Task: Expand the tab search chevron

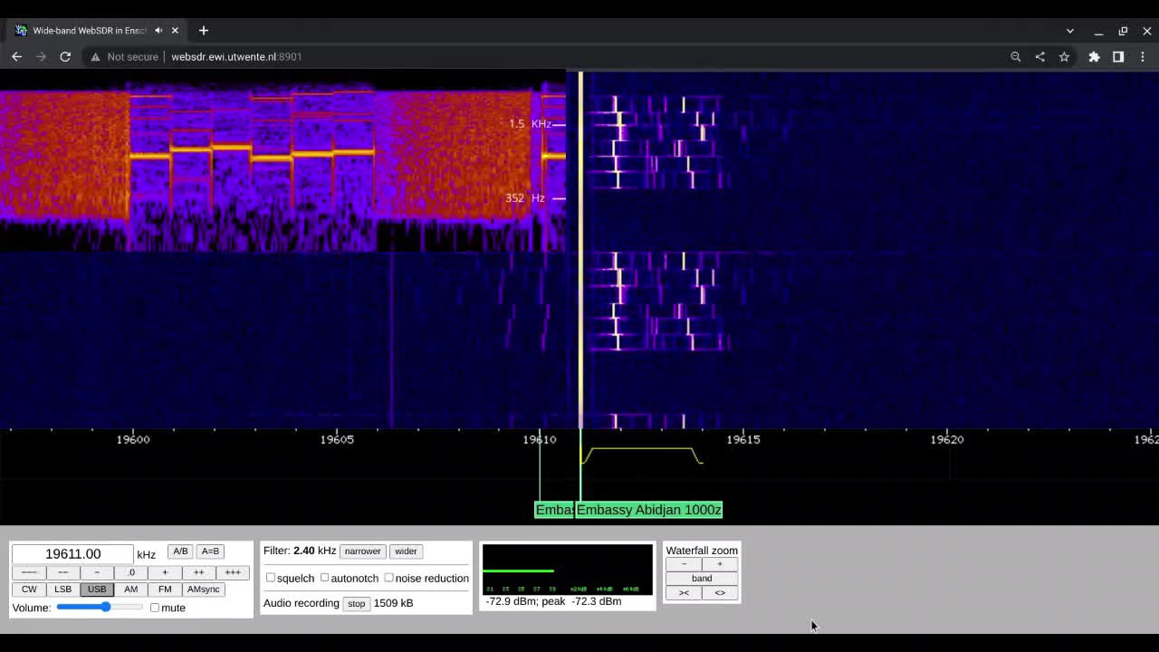Action: (1069, 31)
